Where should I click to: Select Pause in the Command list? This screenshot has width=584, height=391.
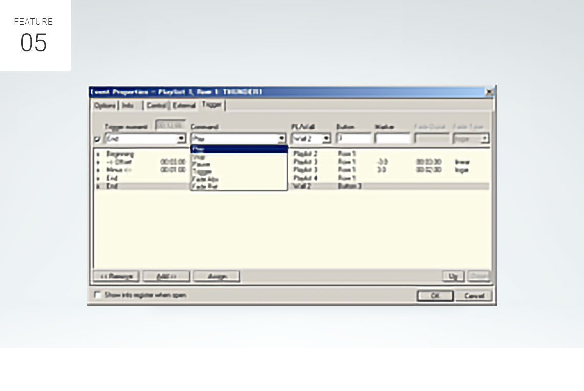(x=200, y=165)
